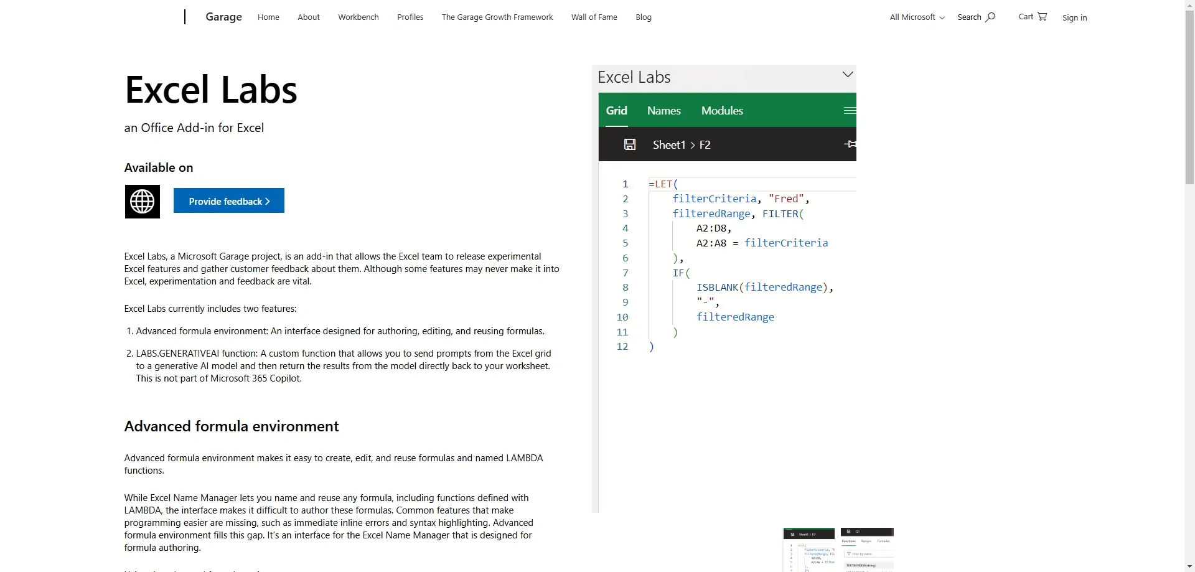Open The Garage Growth Framework page
The width and height of the screenshot is (1195, 572).
(497, 17)
